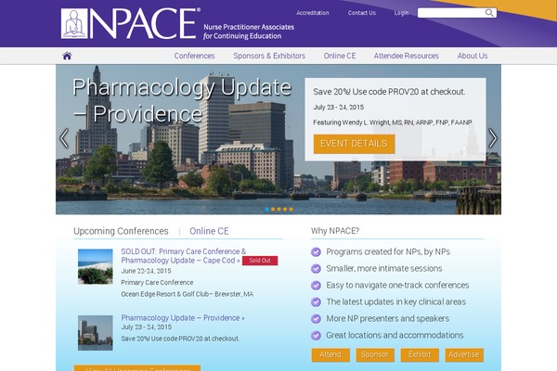
Task: Click checkmark beside latest updates in key clinical areas
Action: click(x=316, y=302)
